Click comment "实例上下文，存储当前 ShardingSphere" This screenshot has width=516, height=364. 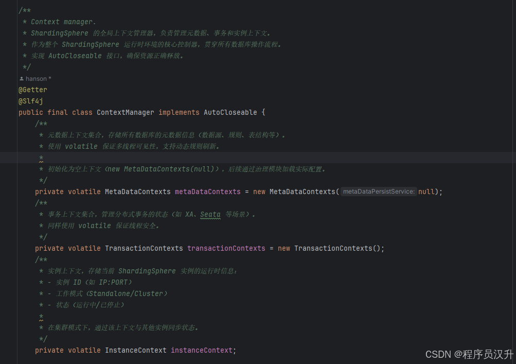112,271
